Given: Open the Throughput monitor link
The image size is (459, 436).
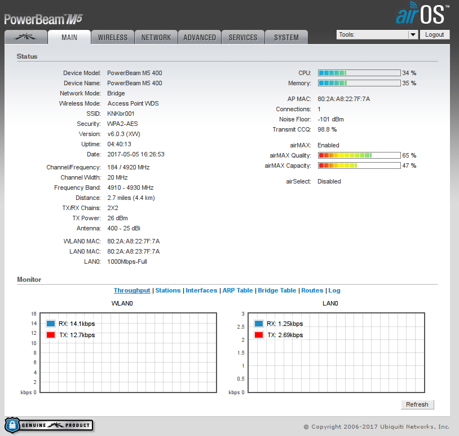Looking at the screenshot, I should click(132, 290).
